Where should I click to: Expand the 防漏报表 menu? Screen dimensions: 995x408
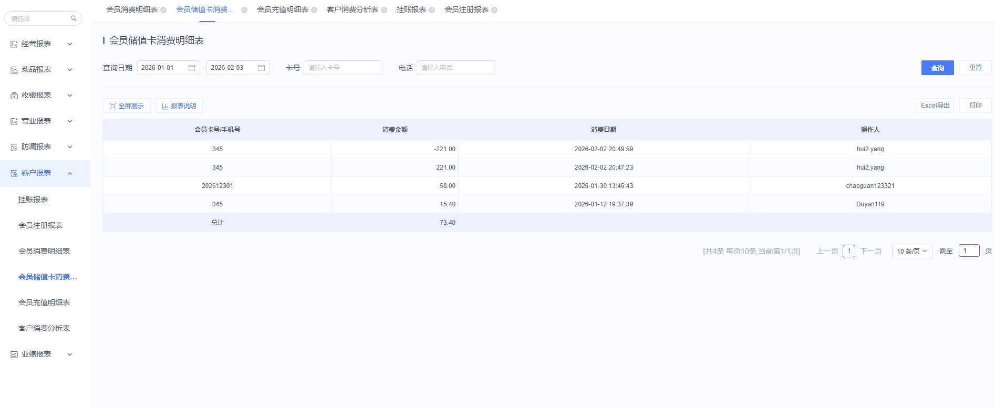point(70,147)
